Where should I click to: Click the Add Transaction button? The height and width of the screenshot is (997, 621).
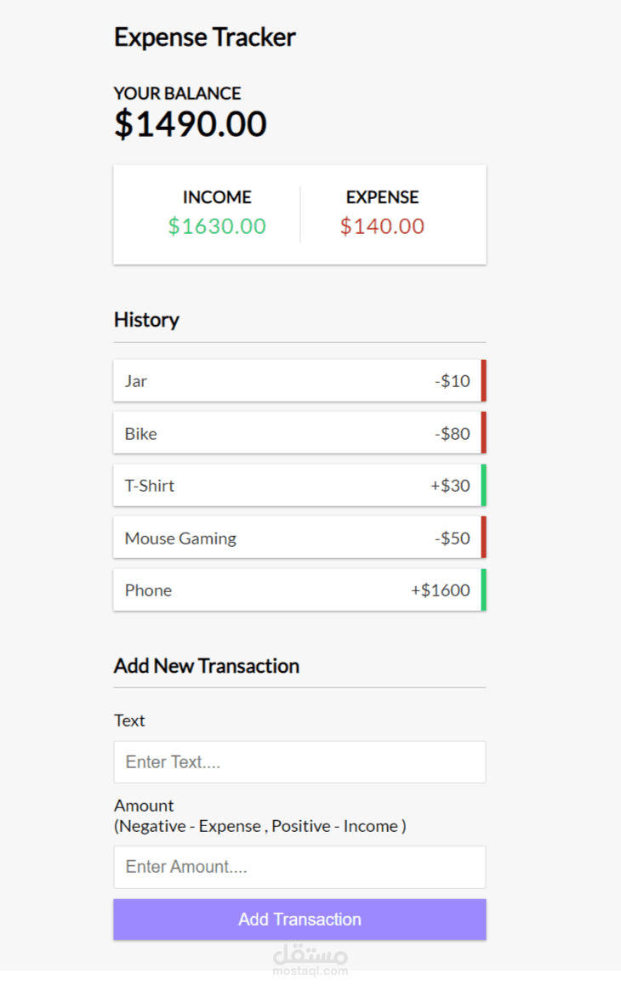click(x=299, y=920)
